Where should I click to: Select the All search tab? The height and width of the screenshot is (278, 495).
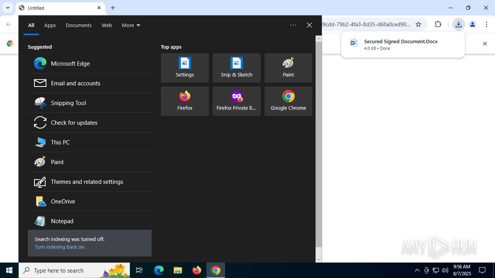pyautogui.click(x=31, y=25)
